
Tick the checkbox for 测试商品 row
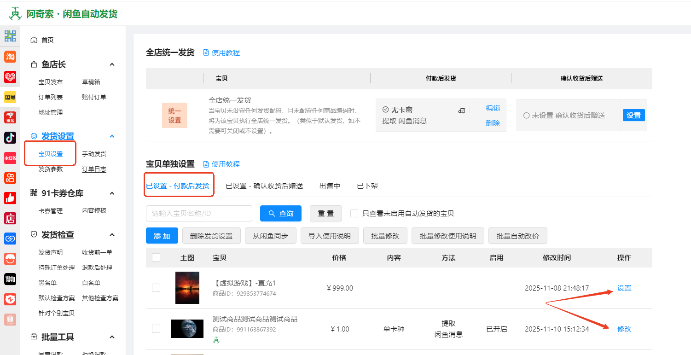click(x=156, y=329)
